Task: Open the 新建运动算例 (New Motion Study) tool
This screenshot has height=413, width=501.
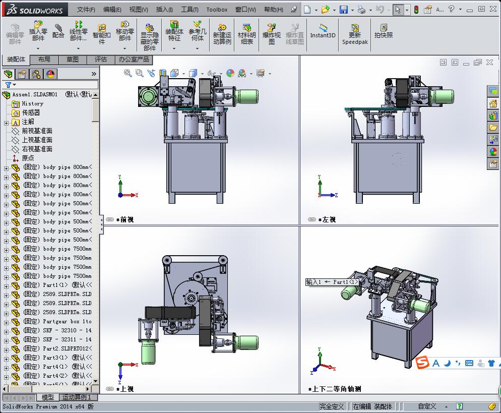Action: pos(222,31)
